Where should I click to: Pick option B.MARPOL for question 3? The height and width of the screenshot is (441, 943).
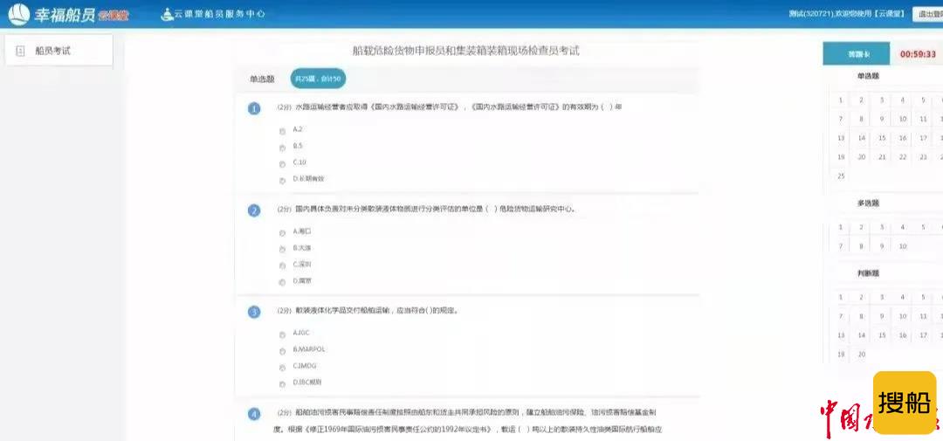click(x=283, y=351)
